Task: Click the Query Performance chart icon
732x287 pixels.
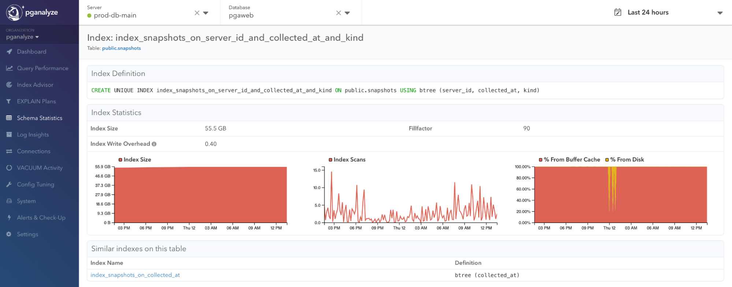Action: pyautogui.click(x=9, y=68)
